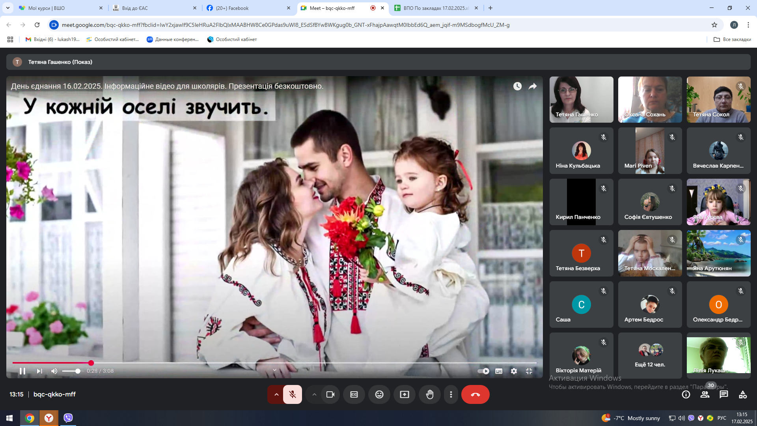The width and height of the screenshot is (757, 426).
Task: Unmute the microphone button
Action: coord(293,394)
